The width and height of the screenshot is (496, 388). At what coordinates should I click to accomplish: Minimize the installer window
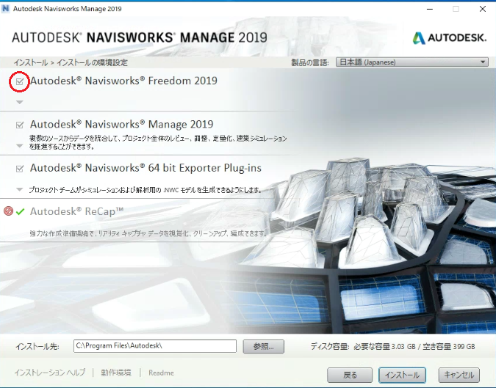point(430,9)
